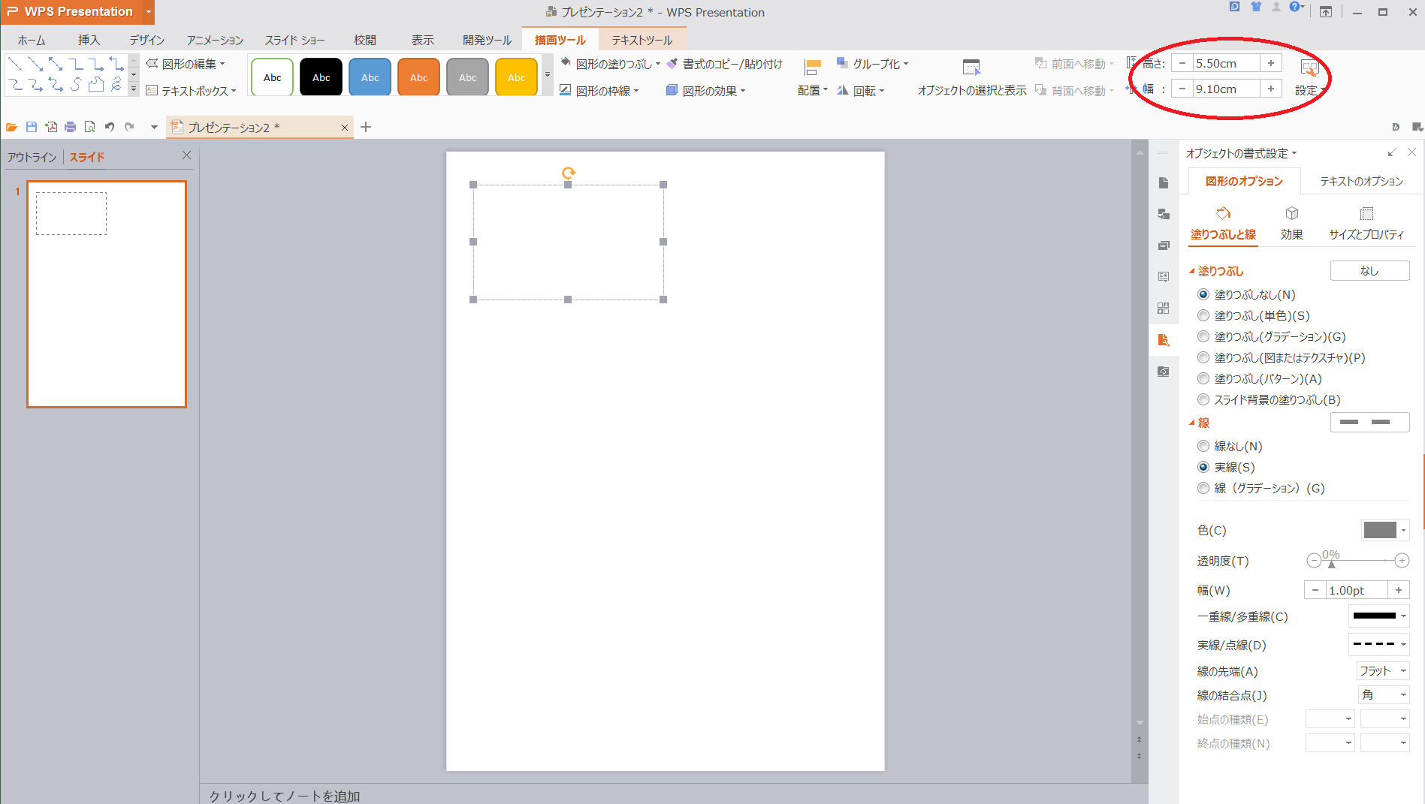
Task: Close オブジェクトの書式設定 pane
Action: [x=1411, y=152]
